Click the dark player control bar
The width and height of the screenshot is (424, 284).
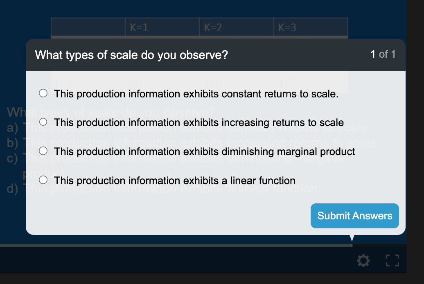164,260
